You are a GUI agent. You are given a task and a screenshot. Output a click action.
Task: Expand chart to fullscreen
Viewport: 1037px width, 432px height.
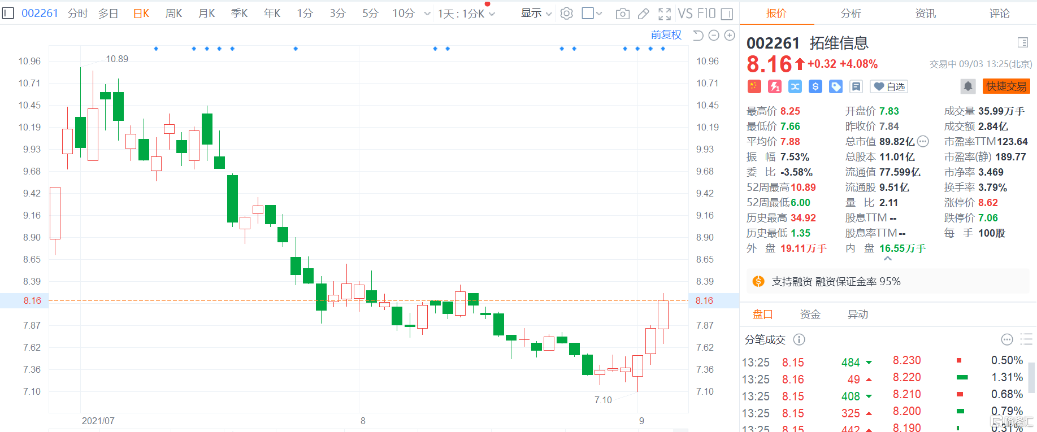point(665,14)
